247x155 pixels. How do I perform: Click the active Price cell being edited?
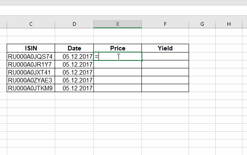(x=118, y=56)
